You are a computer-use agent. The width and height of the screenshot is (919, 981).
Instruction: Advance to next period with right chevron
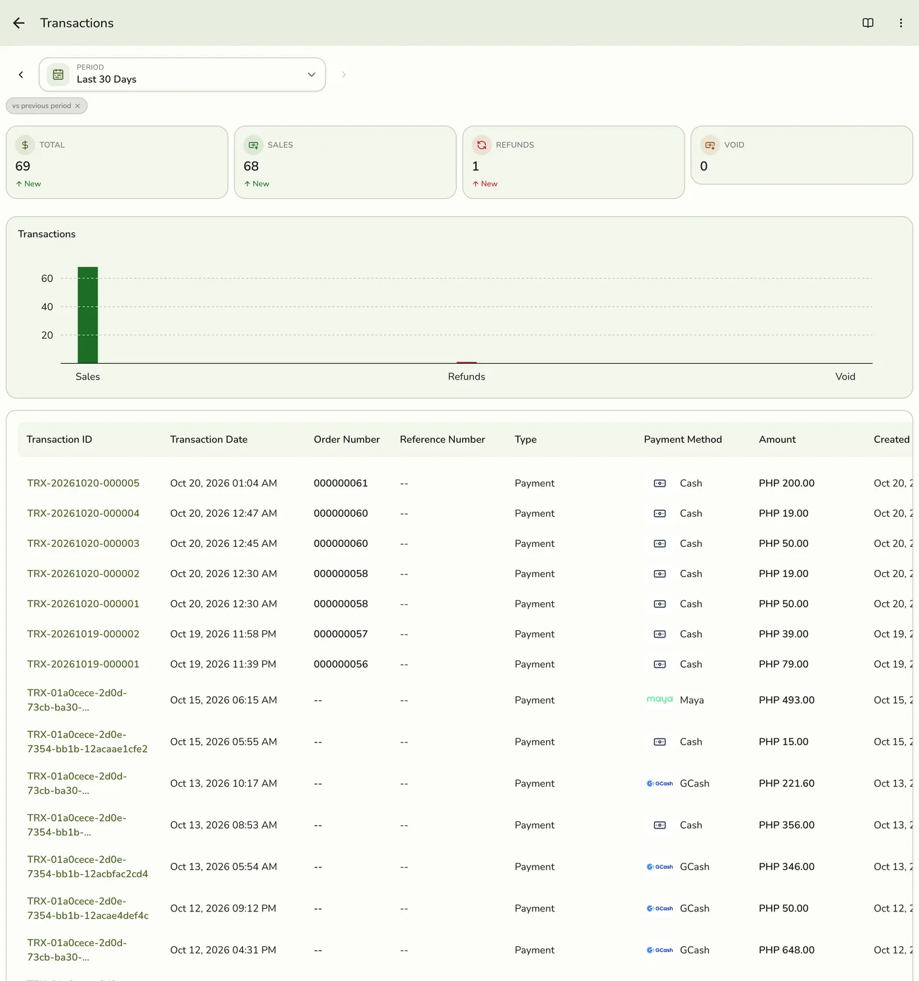[x=343, y=75]
